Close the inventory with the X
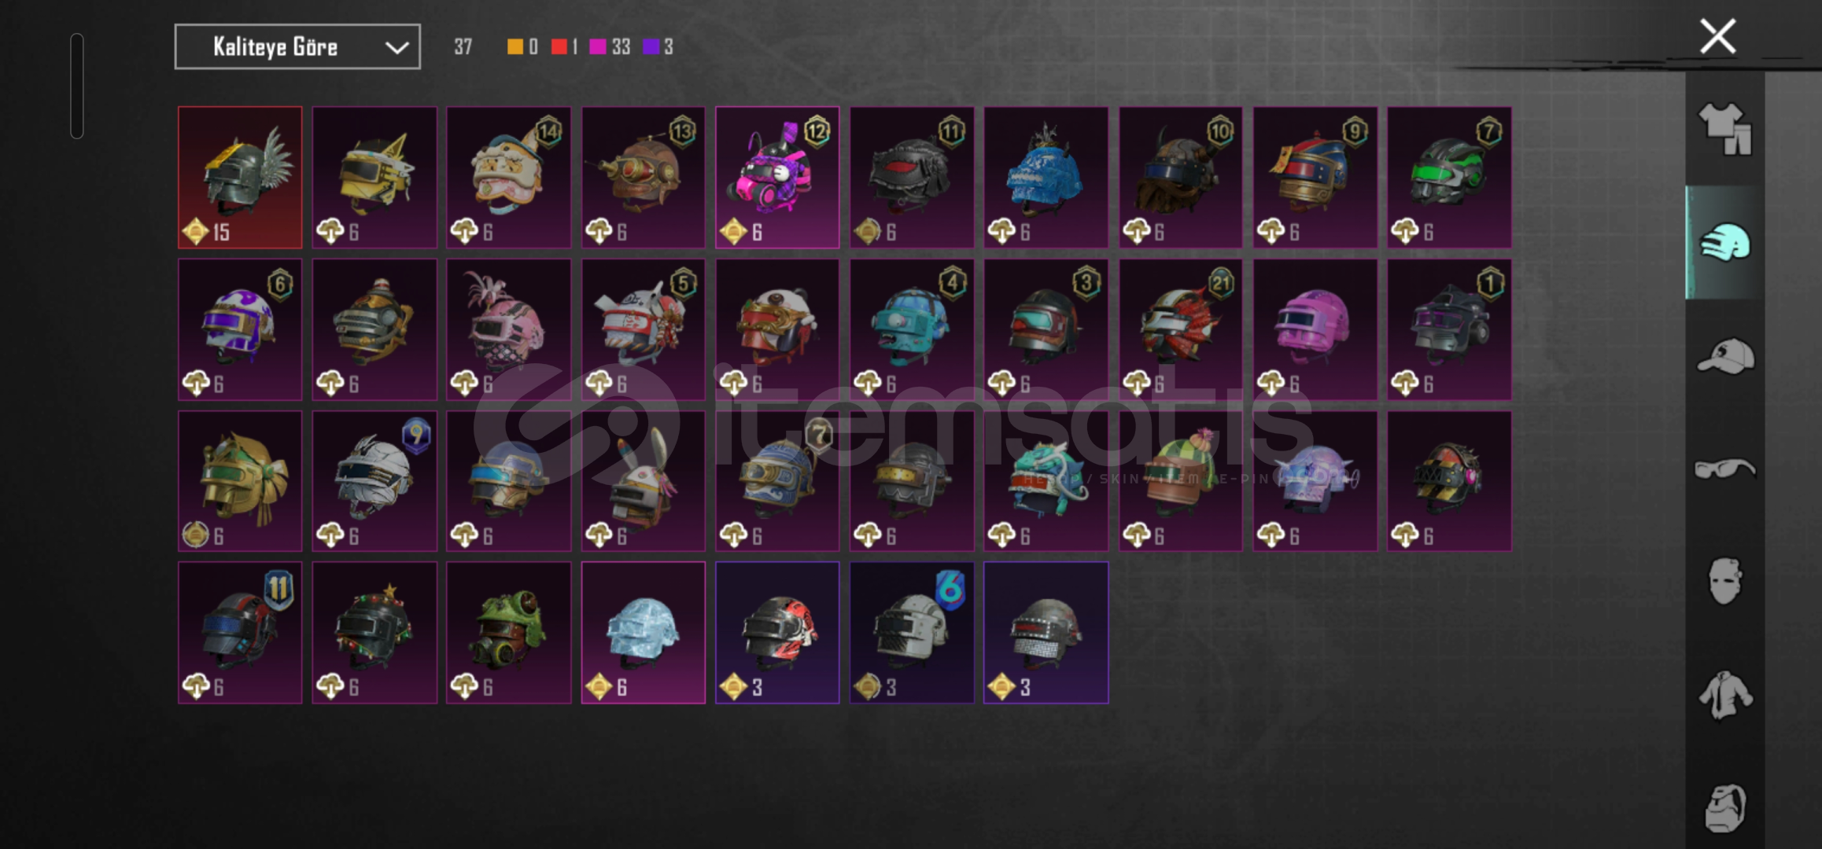The width and height of the screenshot is (1822, 849). [x=1717, y=37]
